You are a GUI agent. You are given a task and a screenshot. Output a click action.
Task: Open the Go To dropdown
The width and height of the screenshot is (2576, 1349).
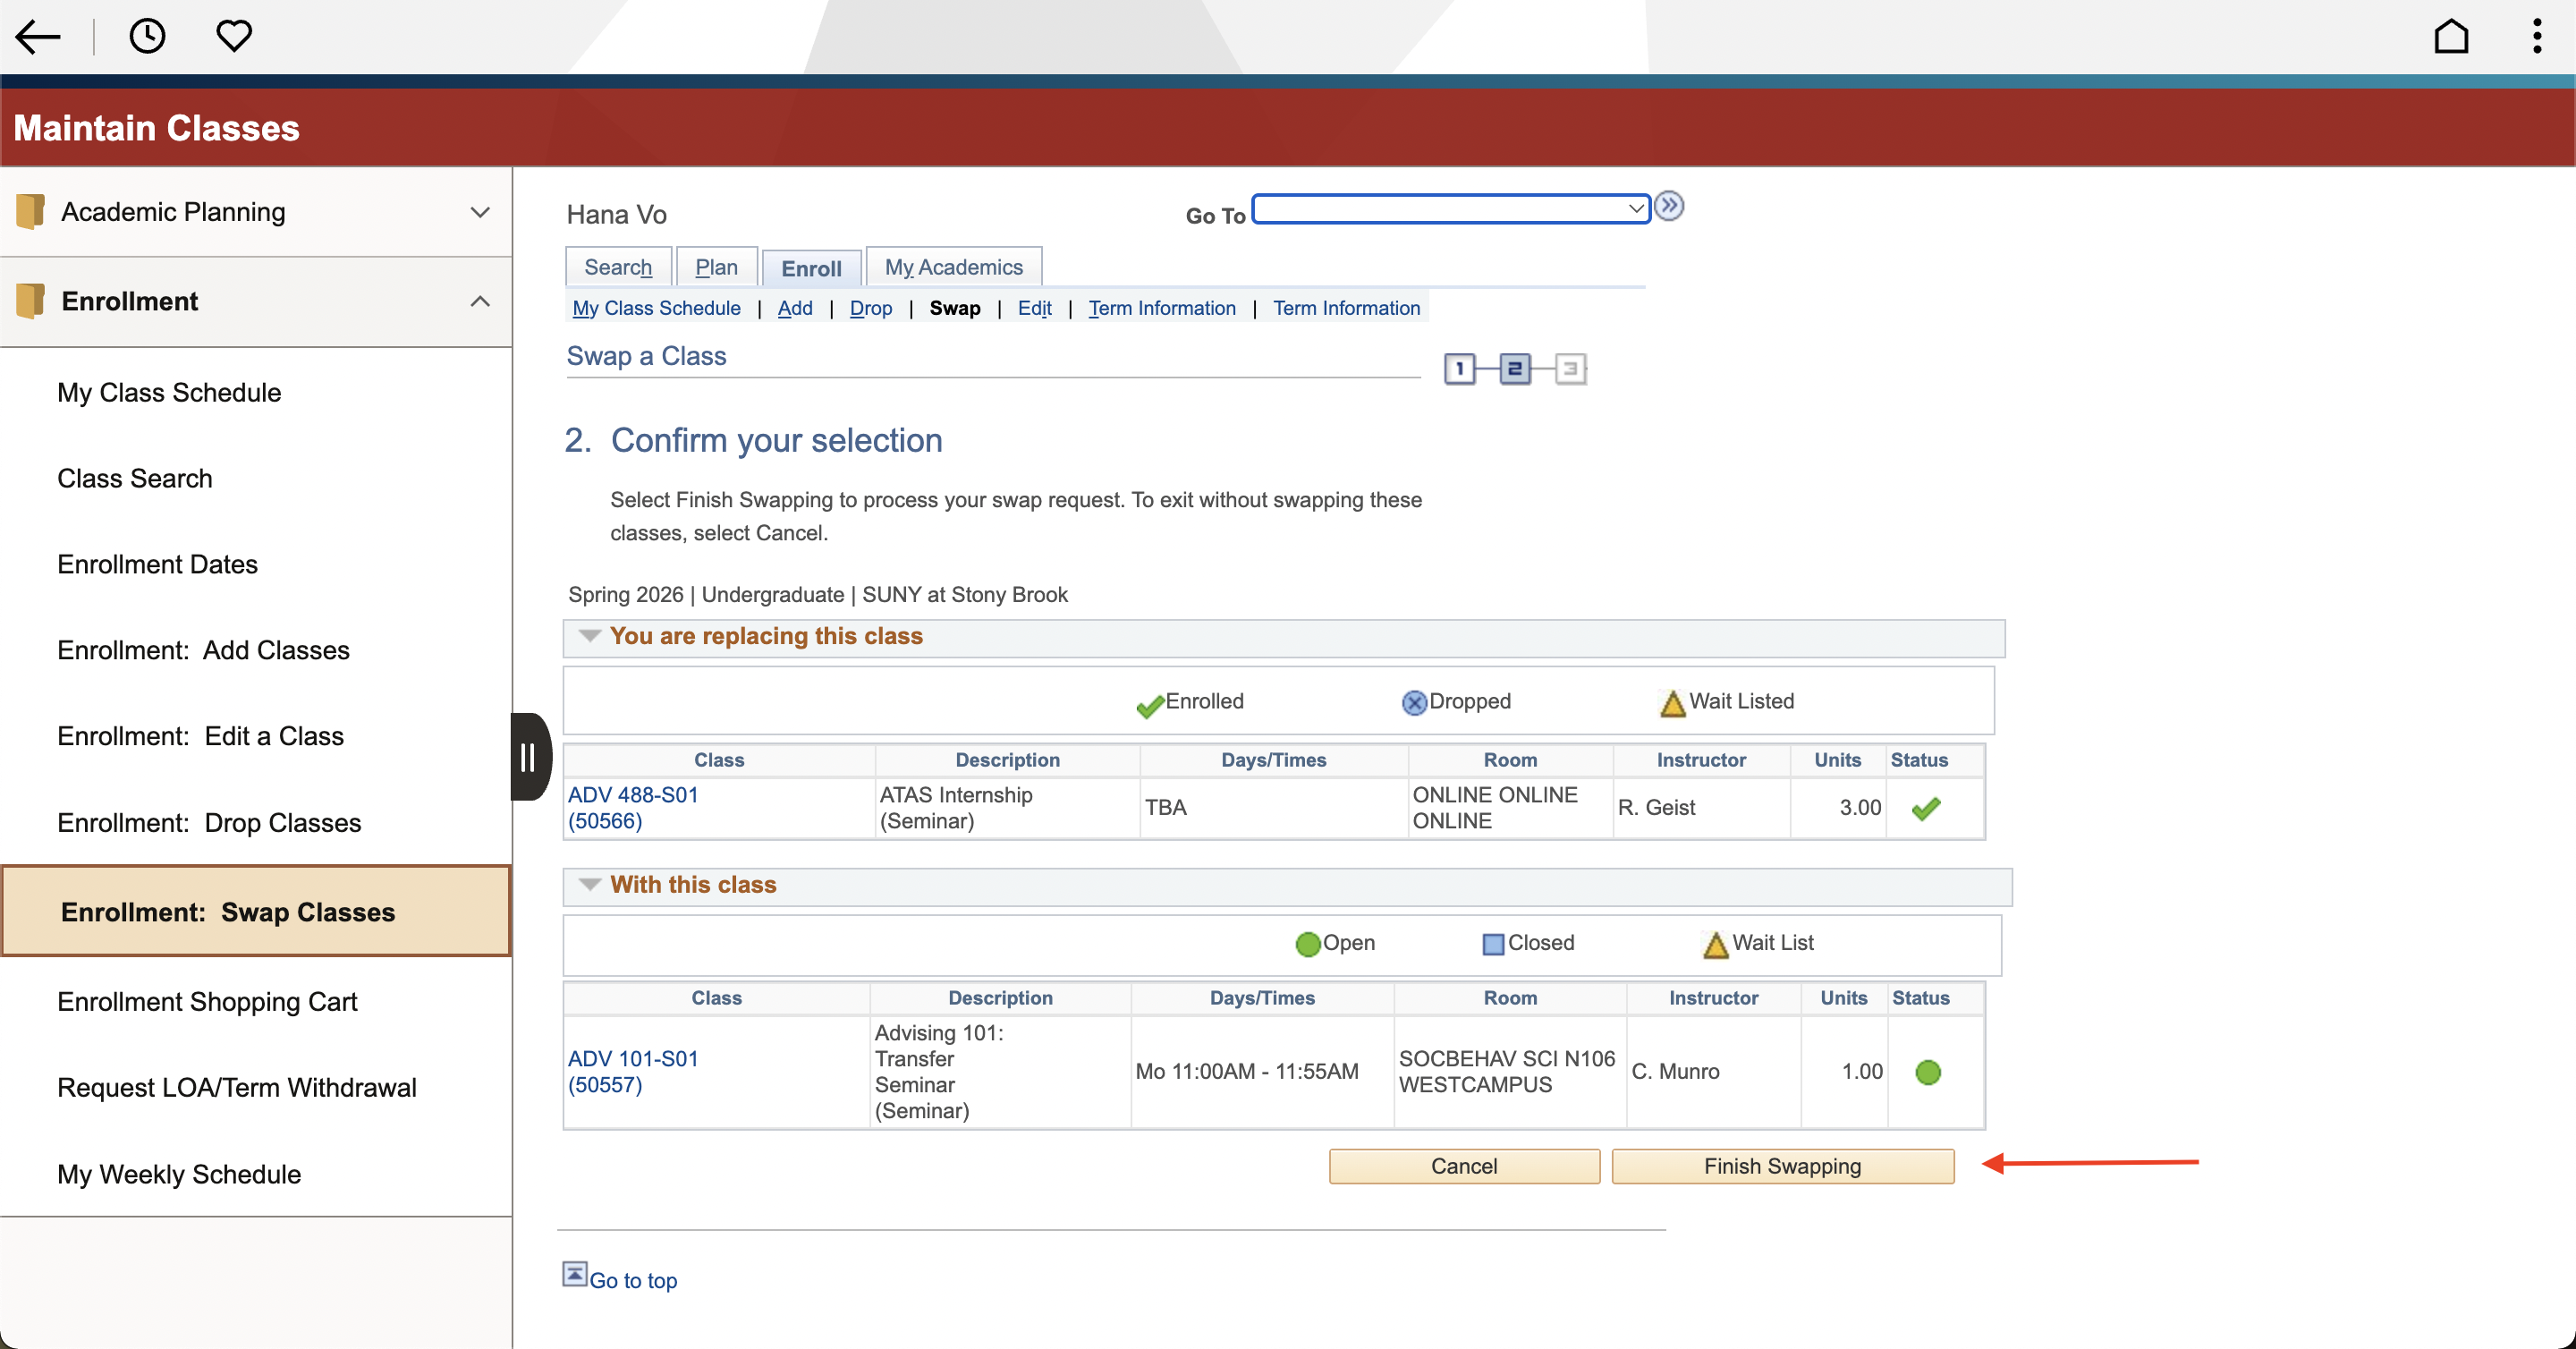click(1451, 208)
